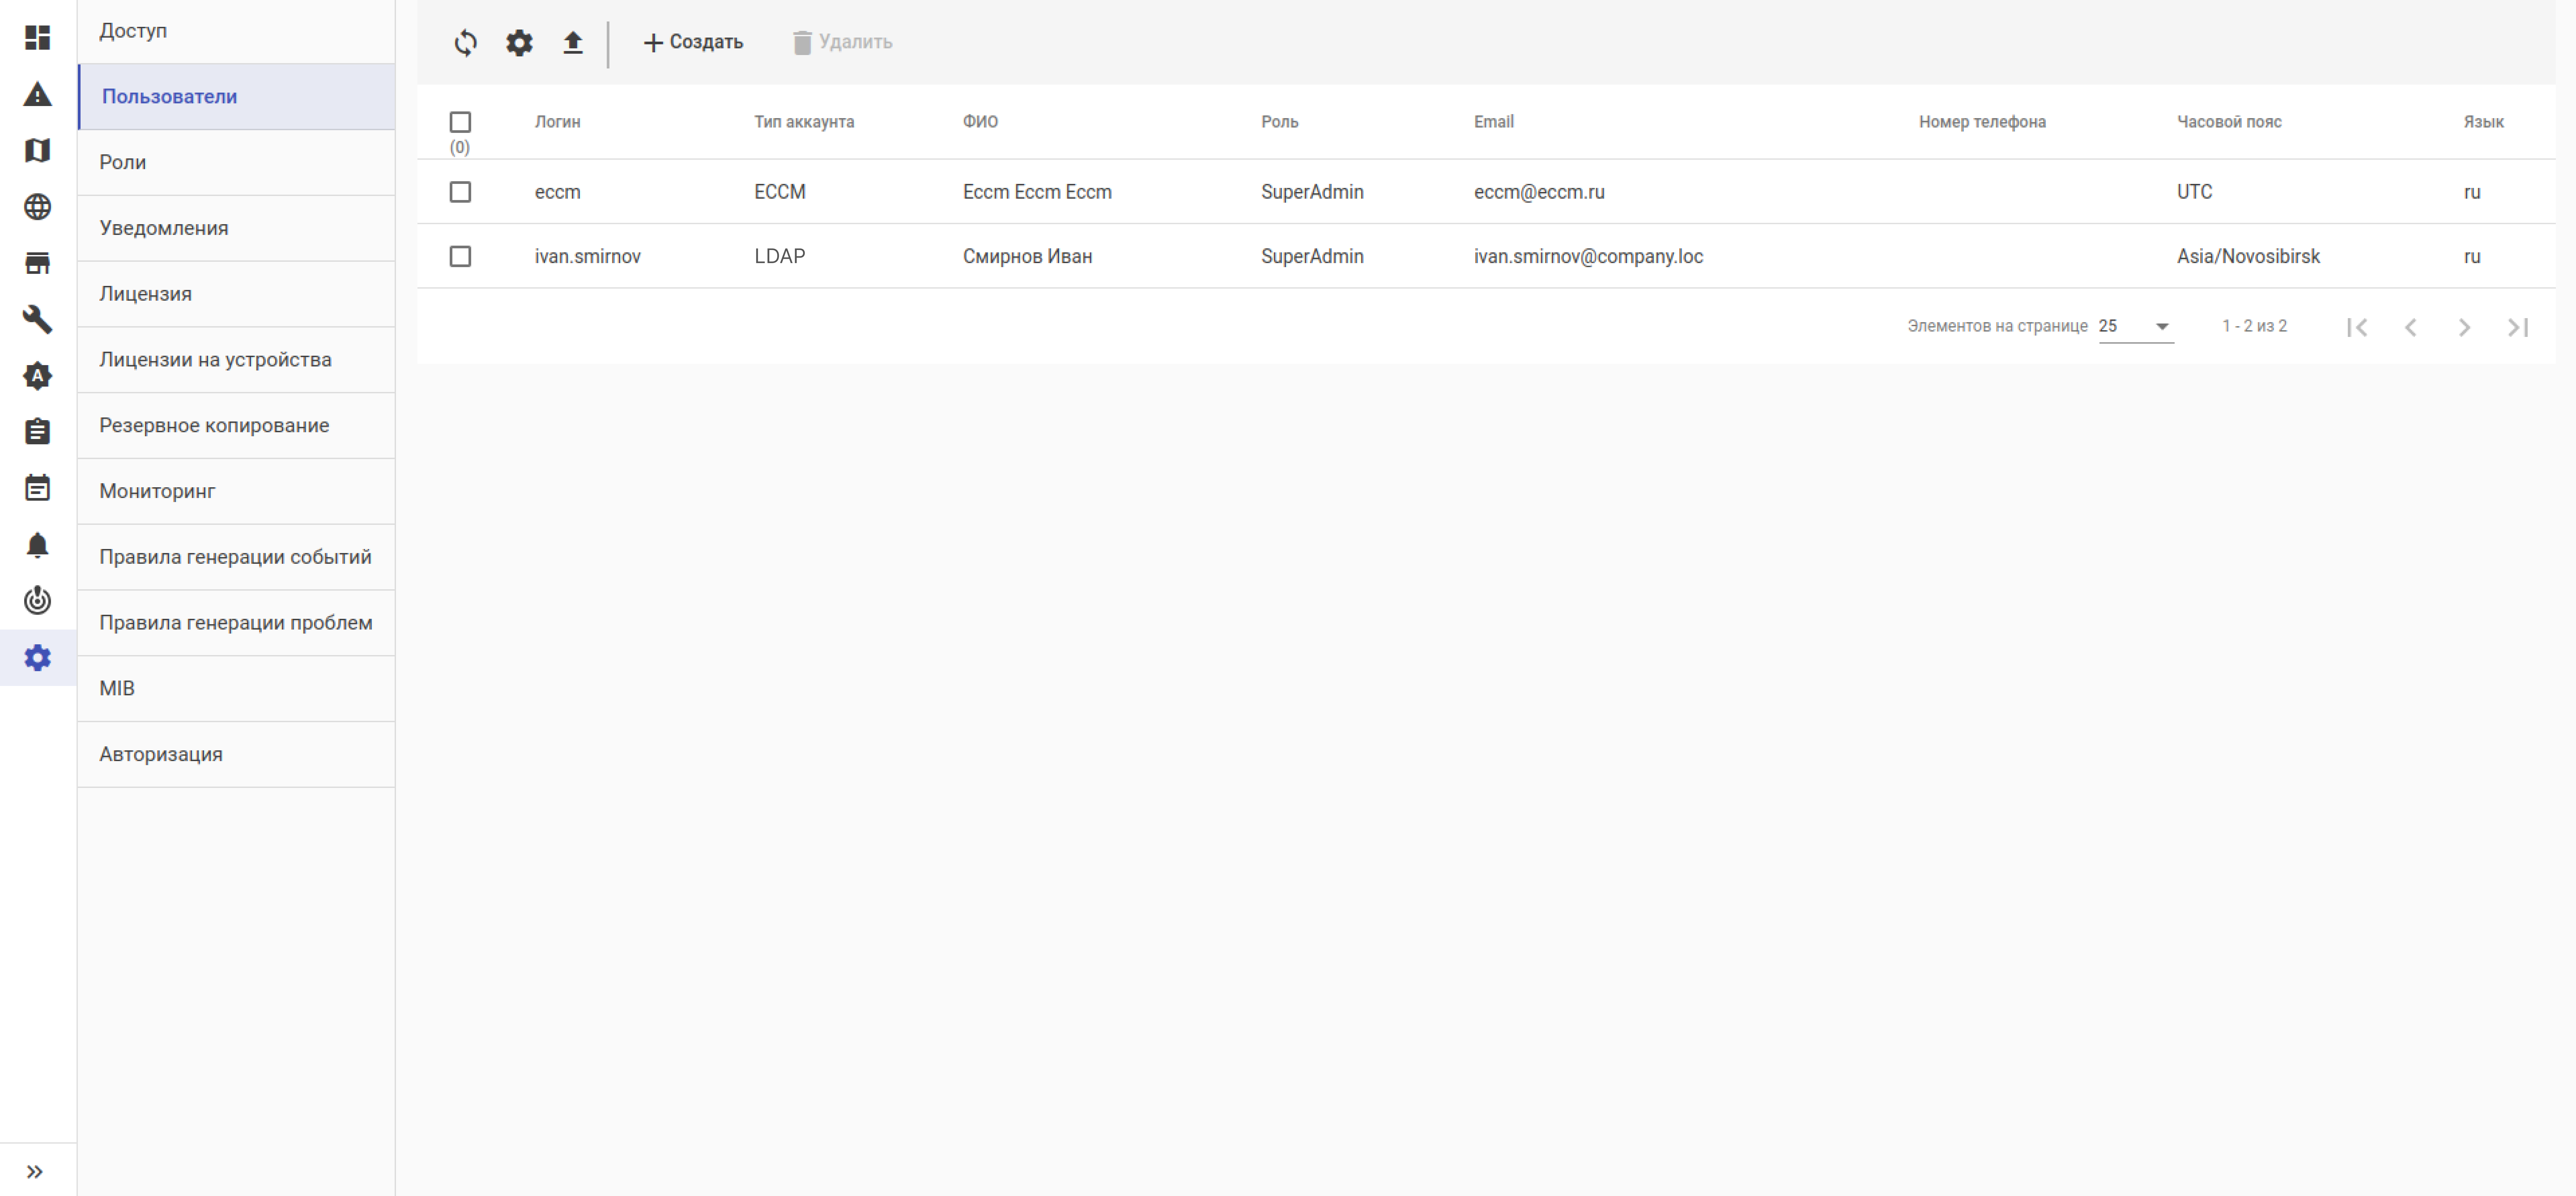Image resolution: width=2576 pixels, height=1196 pixels.
Task: Check the eccm user row checkbox
Action: [460, 192]
